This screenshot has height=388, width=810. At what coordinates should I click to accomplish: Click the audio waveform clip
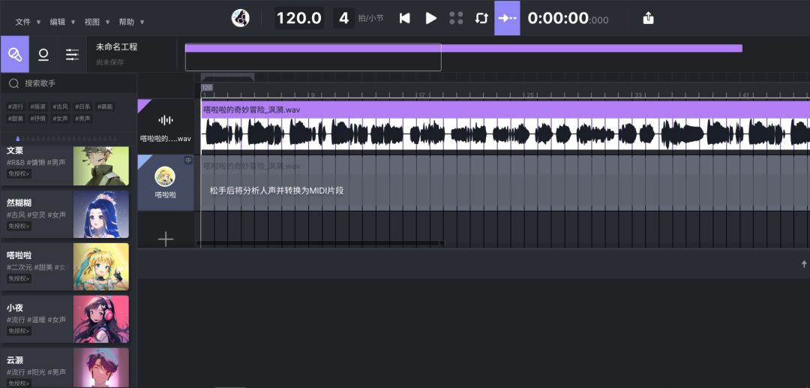[505, 134]
